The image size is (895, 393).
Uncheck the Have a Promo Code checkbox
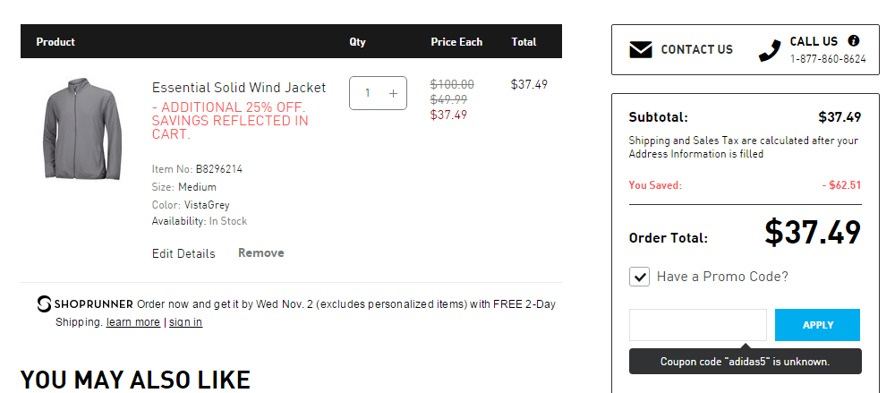(639, 277)
